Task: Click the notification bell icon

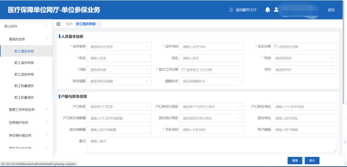Action: click(x=268, y=10)
